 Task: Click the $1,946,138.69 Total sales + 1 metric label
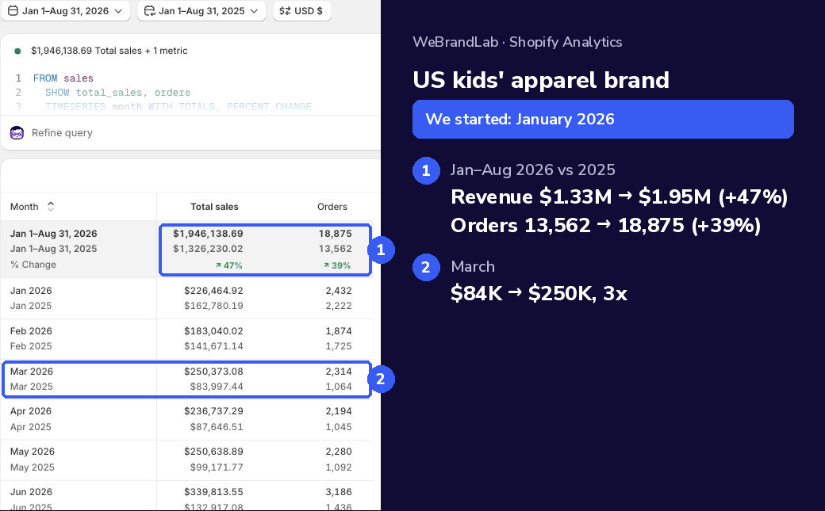click(109, 51)
